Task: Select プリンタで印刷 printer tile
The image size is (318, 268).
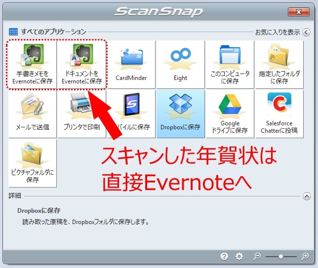Action: click(x=82, y=114)
